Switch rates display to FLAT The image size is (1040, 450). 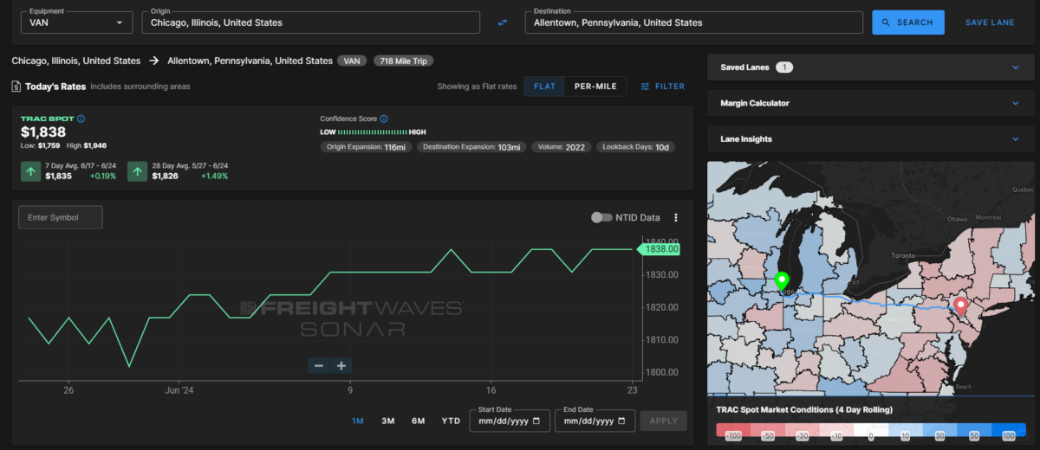(544, 87)
